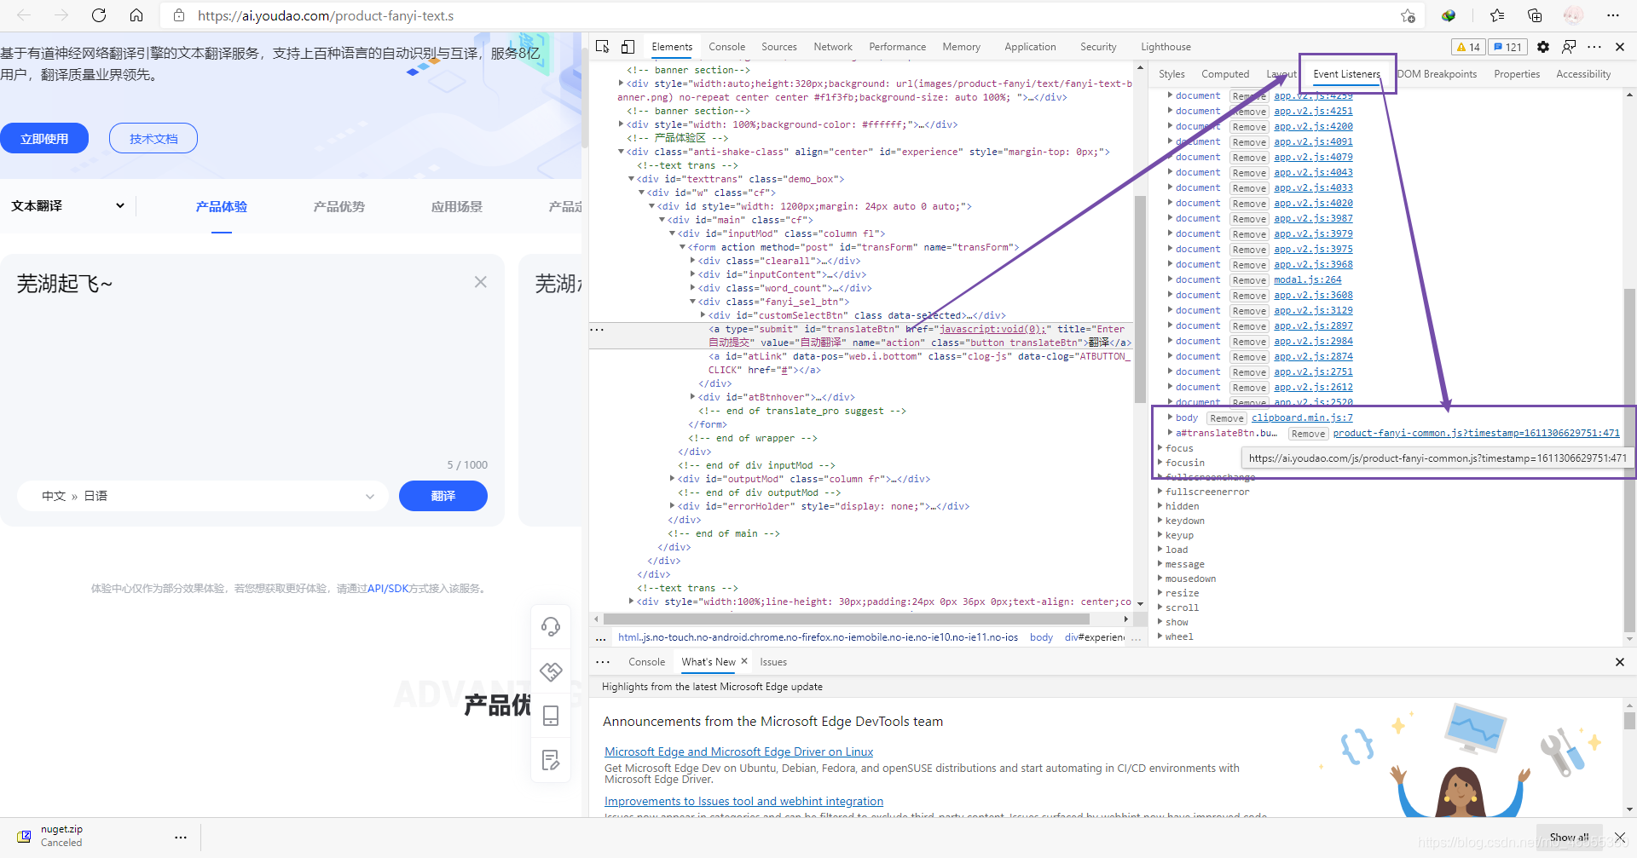Expand the div id="outputMod" node

(673, 479)
